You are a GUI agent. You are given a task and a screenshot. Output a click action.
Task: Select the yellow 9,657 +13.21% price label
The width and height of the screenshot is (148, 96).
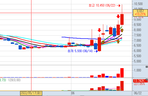tap(140, 13)
